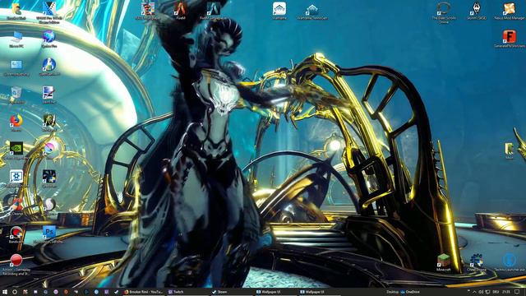Select the Cheat Engine desktop shortcut
This screenshot has height=296, width=526.
pos(477,261)
